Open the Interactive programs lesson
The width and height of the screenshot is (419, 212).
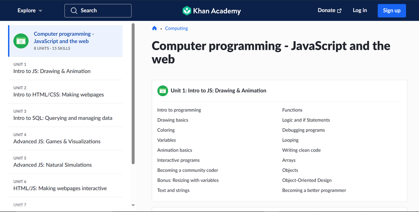[178, 160]
